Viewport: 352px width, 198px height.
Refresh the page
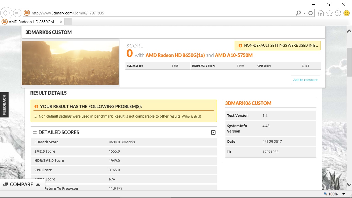pyautogui.click(x=311, y=13)
